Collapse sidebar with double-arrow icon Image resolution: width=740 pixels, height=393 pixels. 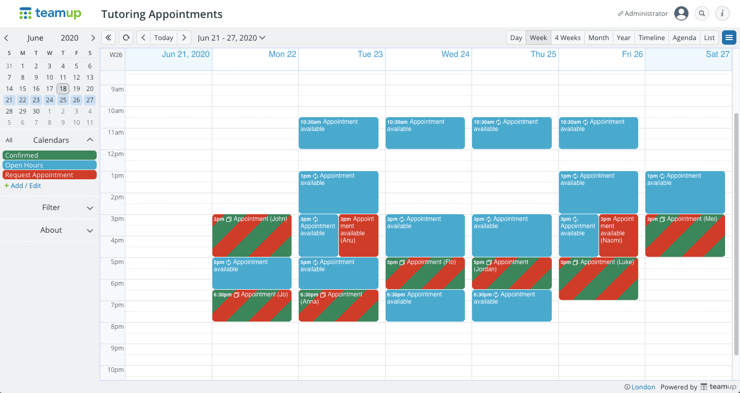tap(109, 38)
